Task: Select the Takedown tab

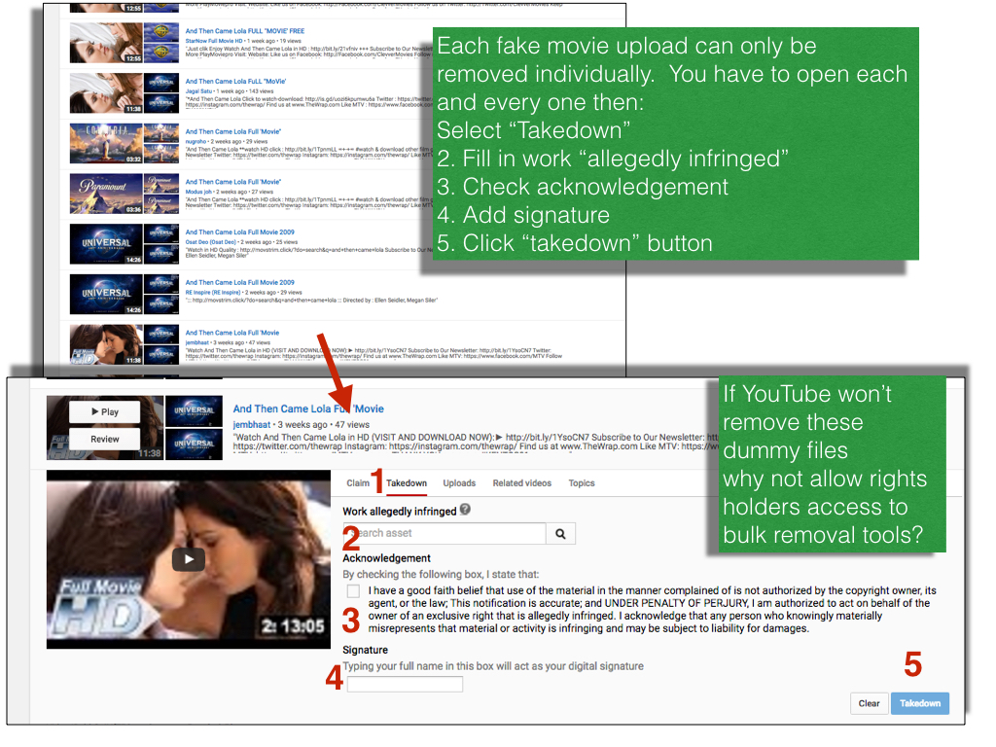Action: click(x=407, y=483)
